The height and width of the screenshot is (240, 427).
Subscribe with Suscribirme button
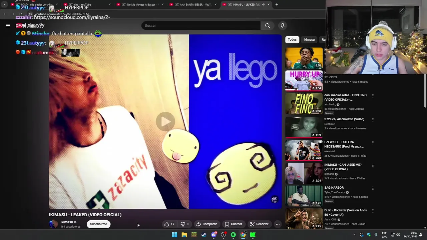tap(98, 224)
